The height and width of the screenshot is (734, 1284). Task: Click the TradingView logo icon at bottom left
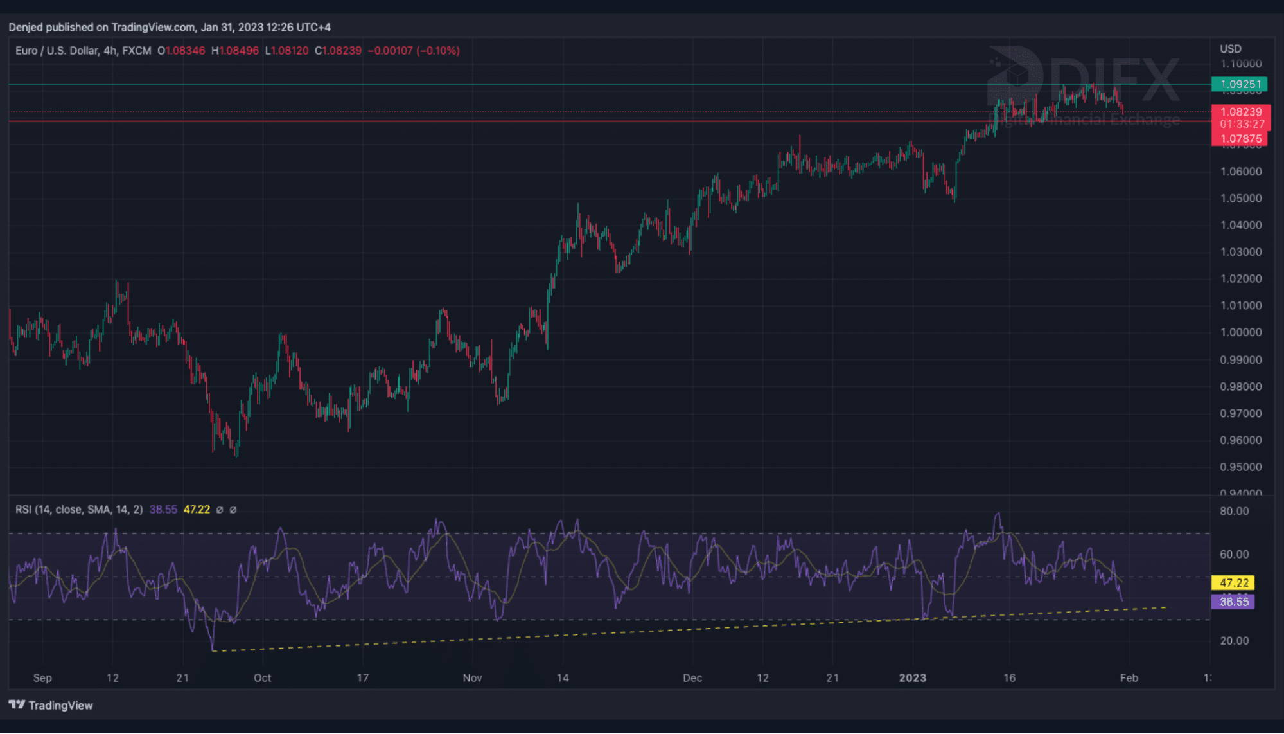17,704
